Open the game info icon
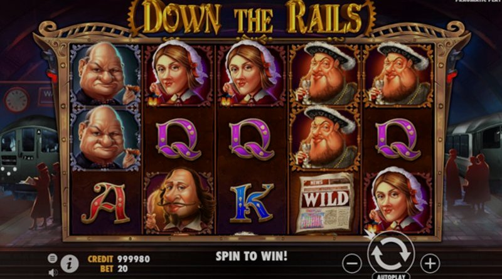 pyautogui.click(x=70, y=264)
